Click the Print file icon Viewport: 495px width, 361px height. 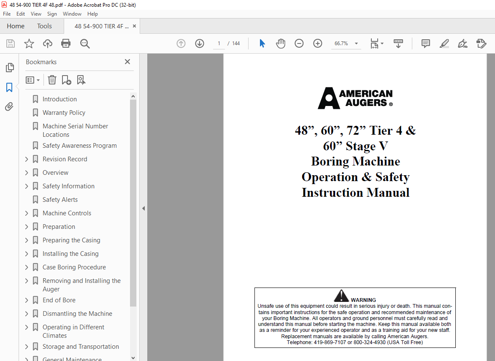tap(66, 43)
